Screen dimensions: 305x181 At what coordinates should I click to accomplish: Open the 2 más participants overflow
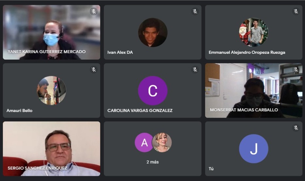(x=152, y=162)
